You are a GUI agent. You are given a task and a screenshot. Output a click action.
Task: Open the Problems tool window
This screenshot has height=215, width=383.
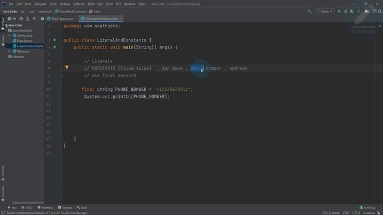point(45,208)
